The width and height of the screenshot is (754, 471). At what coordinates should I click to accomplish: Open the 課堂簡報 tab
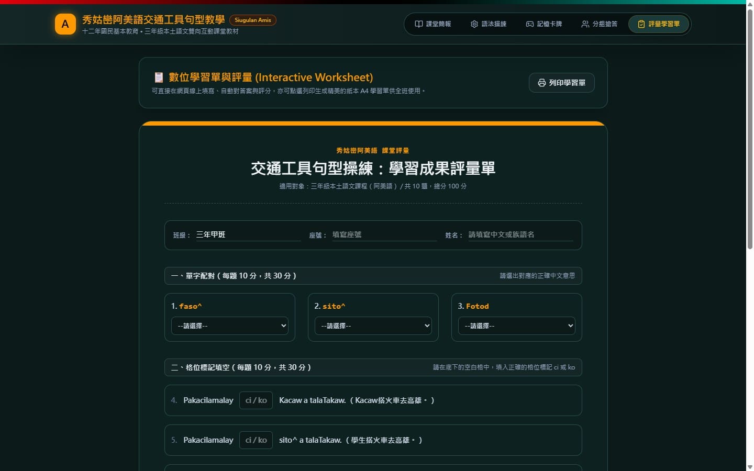433,24
